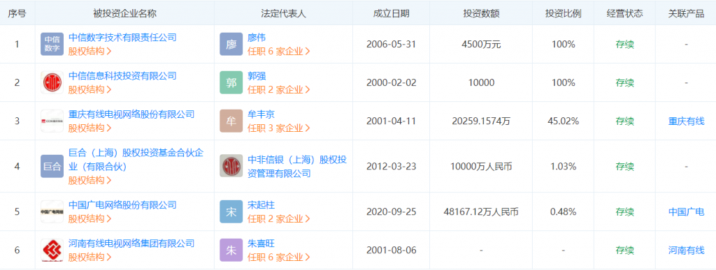716x270 pixels.
Task: Open 牟丰京 representative profile
Action: coord(262,114)
